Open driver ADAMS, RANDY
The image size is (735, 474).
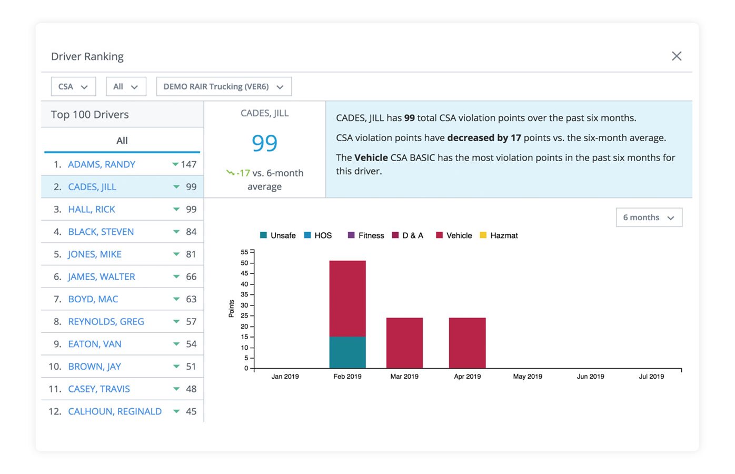click(102, 164)
